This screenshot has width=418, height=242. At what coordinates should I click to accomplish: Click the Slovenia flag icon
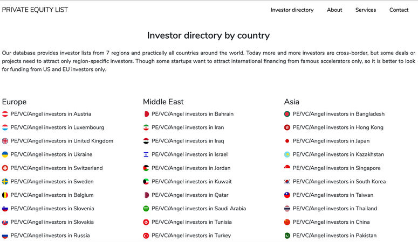pos(5,209)
